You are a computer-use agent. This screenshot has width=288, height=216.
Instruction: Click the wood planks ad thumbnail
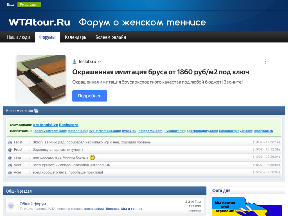tap(41, 79)
